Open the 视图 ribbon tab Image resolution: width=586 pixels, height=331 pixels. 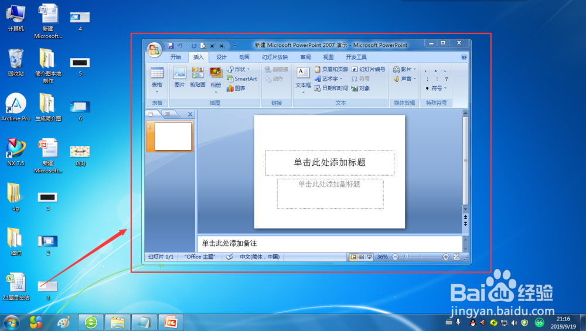click(328, 57)
